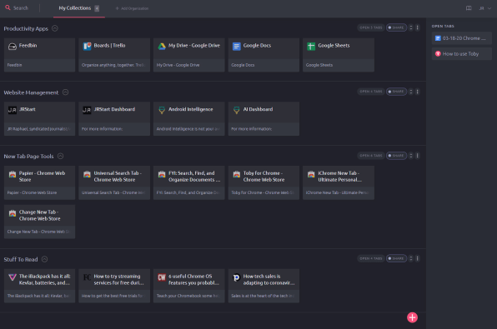Screen dimensions: 497x329
Task: Open the Android Intelligence card
Action: (189, 119)
